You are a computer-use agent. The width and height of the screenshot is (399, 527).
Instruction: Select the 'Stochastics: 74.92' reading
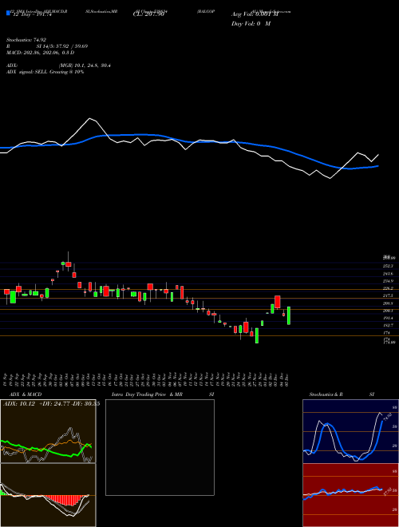pyautogui.click(x=26, y=40)
